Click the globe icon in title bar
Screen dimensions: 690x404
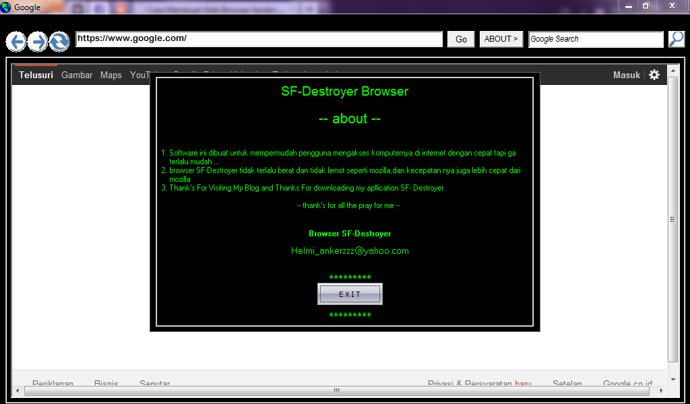[x=5, y=7]
